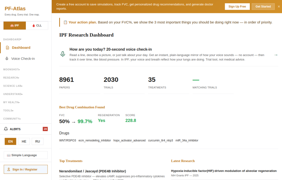Viewport: 282px width, 180px height.
Task: Click the 228.8 score value
Action: tap(131, 120)
